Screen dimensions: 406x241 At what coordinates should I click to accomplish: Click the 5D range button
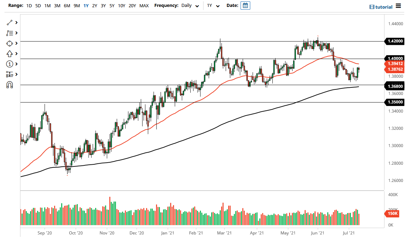coord(38,6)
